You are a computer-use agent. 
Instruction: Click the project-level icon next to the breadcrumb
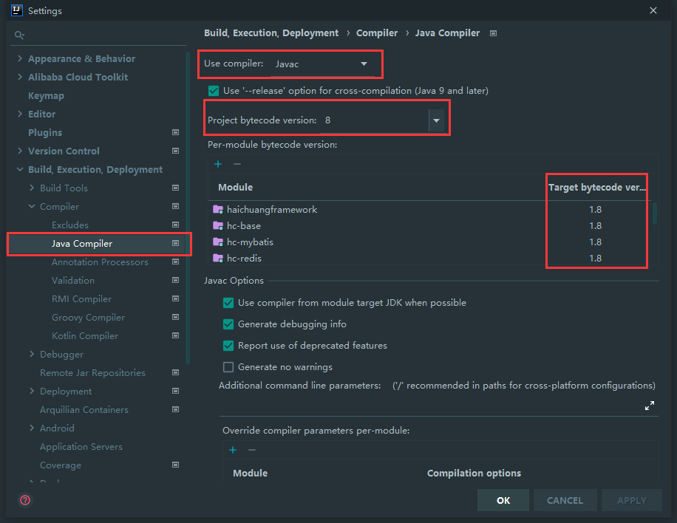click(x=494, y=33)
